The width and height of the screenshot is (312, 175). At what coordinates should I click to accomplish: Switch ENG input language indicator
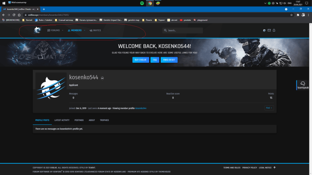tap(290, 3)
